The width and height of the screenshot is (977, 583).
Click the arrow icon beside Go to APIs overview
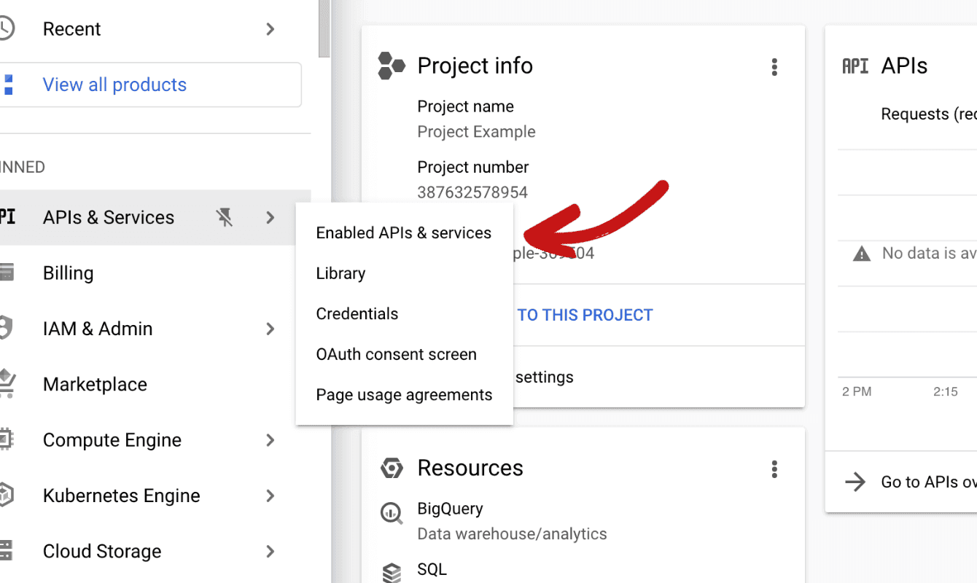coord(855,482)
